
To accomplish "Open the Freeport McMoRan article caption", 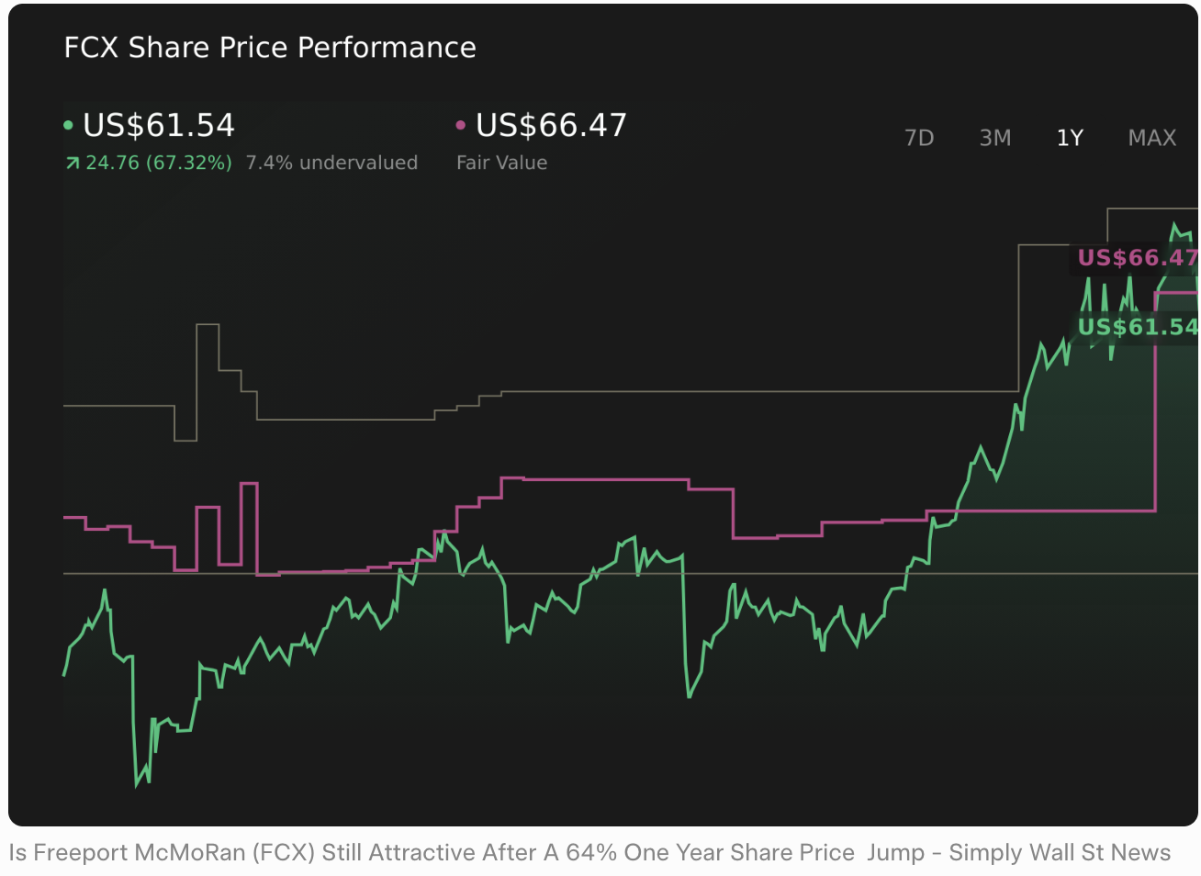I will click(x=589, y=853).
